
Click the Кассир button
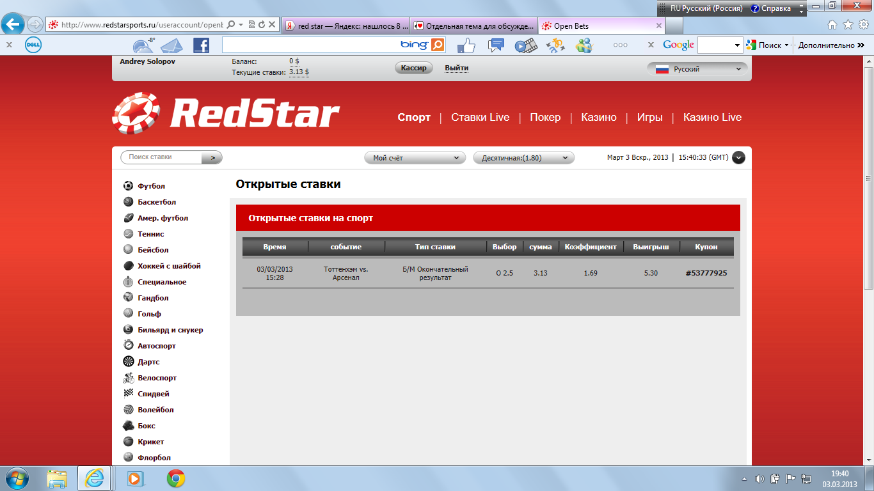tap(413, 68)
